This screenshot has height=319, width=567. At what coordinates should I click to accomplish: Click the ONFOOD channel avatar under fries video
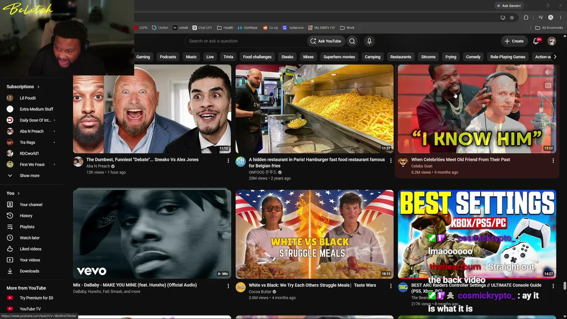tap(241, 162)
